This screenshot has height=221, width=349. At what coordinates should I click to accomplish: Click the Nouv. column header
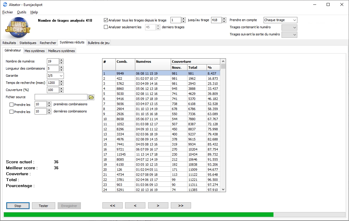pos(179,68)
